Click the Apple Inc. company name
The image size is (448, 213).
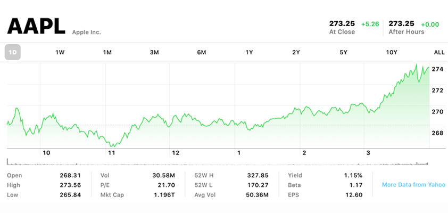[87, 32]
